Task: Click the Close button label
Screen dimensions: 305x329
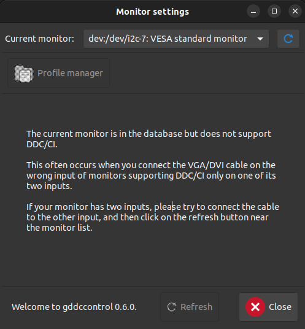Action: point(280,307)
